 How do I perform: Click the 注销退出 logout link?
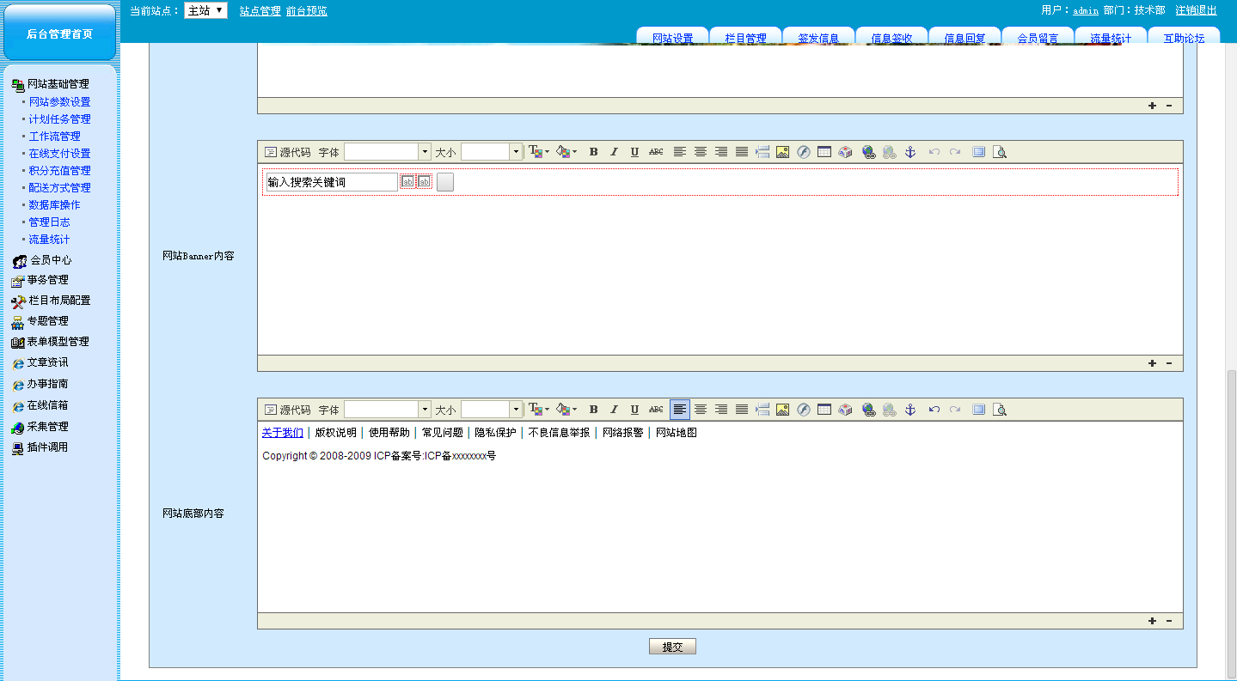tap(1196, 10)
